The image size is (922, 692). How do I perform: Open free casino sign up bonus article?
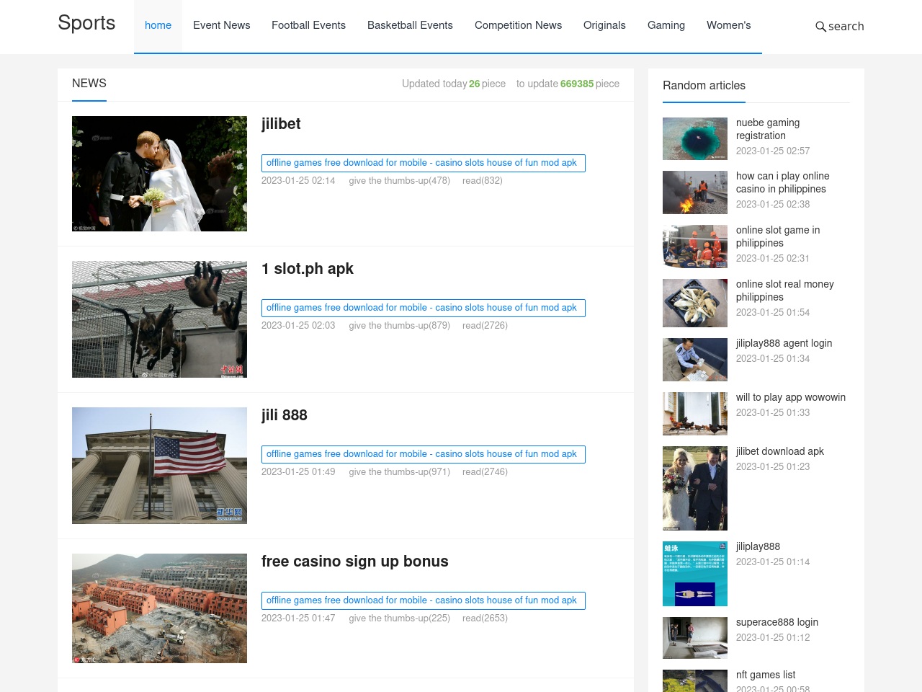(x=355, y=562)
